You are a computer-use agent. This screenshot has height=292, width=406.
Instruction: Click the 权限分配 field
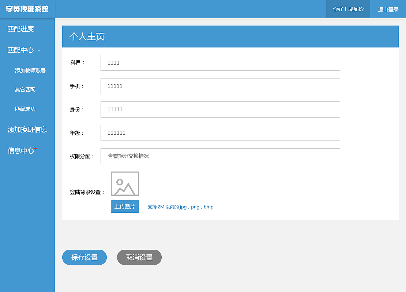[x=220, y=156]
